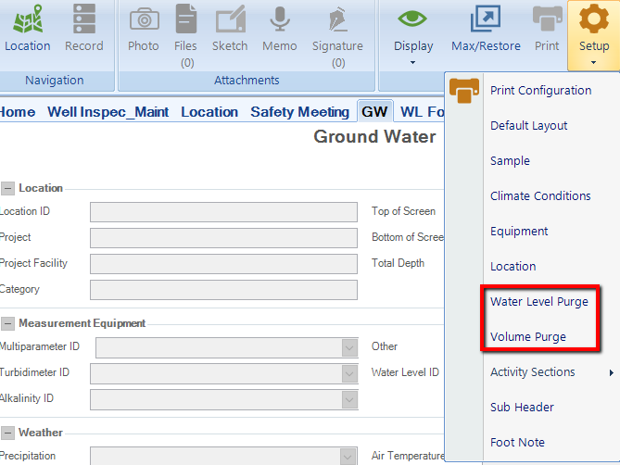The width and height of the screenshot is (620, 465).
Task: Open Volume Purge setup
Action: [528, 336]
